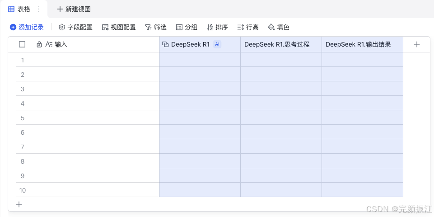Screen dimensions: 434x217
Task: Open the 填色 fill color option
Action: point(279,27)
